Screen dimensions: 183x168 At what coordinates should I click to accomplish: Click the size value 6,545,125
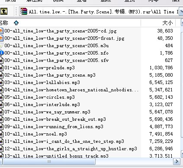click(161, 82)
